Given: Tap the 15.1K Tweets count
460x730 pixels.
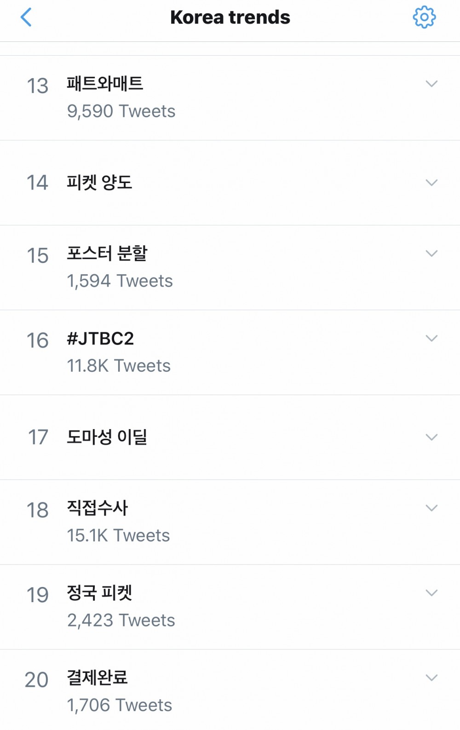Looking at the screenshot, I should pos(118,536).
